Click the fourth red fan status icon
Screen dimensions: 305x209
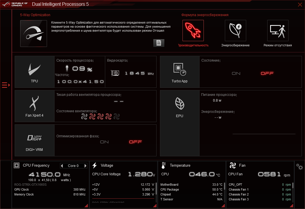108,117
